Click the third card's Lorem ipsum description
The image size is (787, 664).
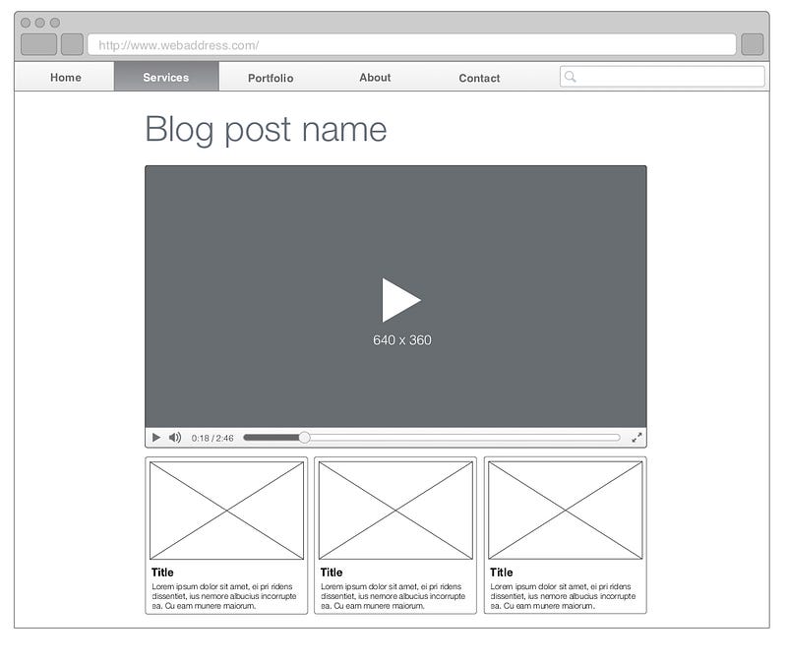(563, 596)
